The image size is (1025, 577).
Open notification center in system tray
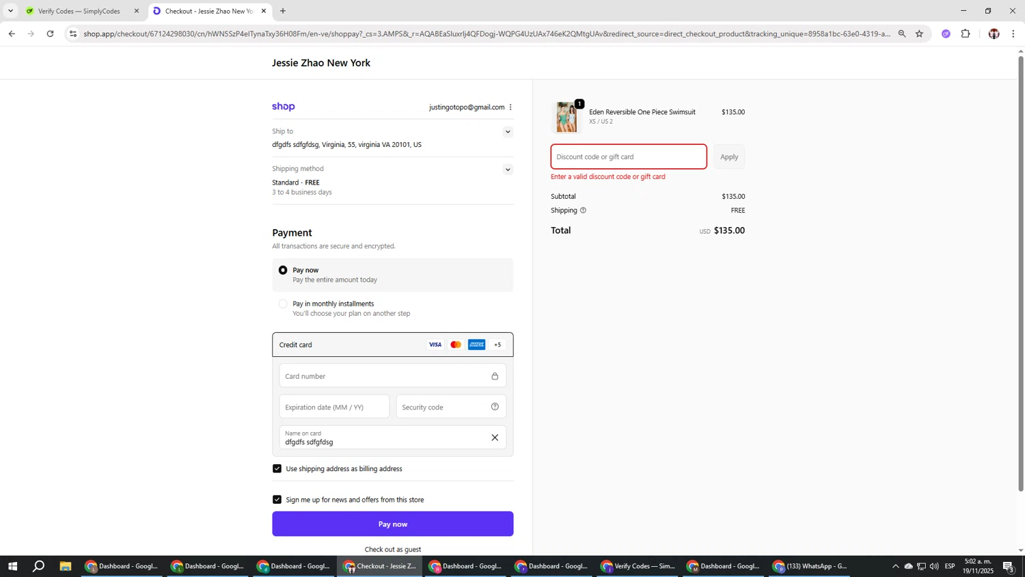click(x=1009, y=566)
